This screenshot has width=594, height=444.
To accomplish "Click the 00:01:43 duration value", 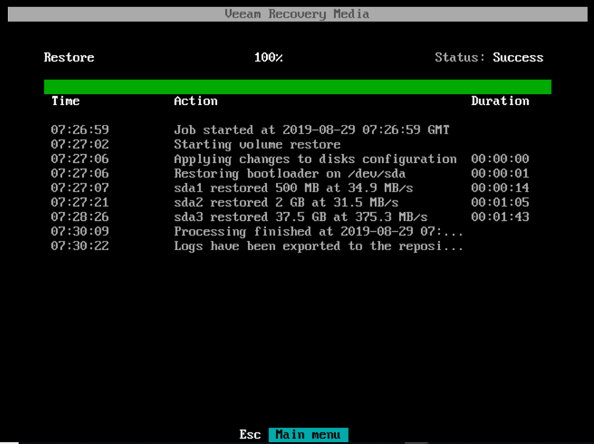I will tap(499, 217).
